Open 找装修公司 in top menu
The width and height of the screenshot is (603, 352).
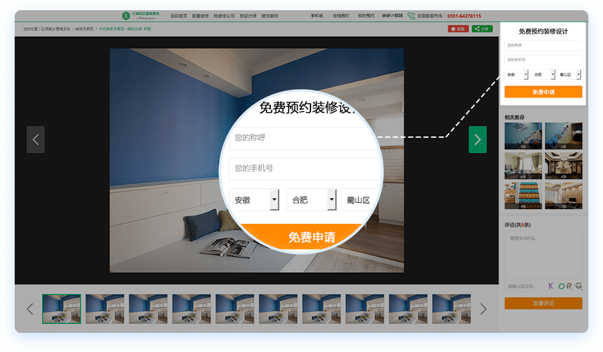[224, 16]
